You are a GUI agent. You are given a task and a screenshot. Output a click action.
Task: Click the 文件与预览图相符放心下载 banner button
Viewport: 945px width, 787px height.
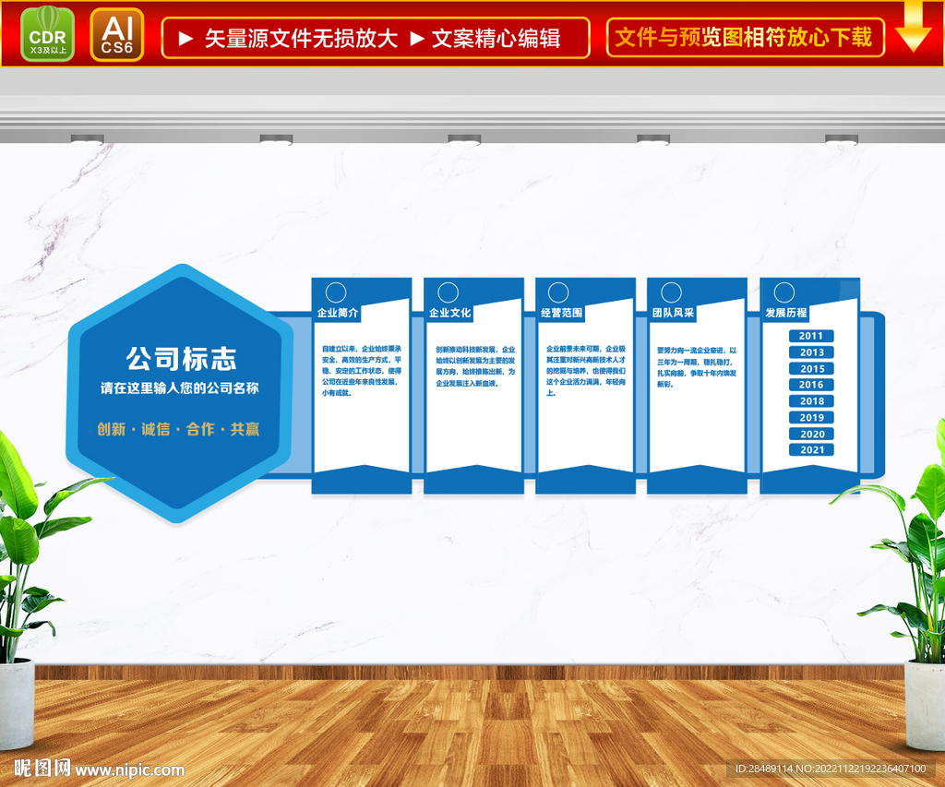(745, 37)
